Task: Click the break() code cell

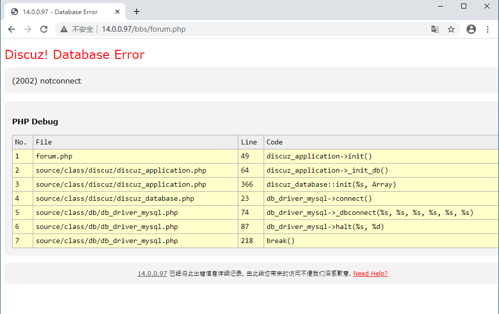Action: coord(381,241)
